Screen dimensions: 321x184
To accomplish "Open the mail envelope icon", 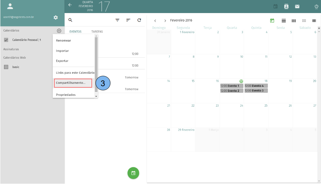I will coord(297,6).
